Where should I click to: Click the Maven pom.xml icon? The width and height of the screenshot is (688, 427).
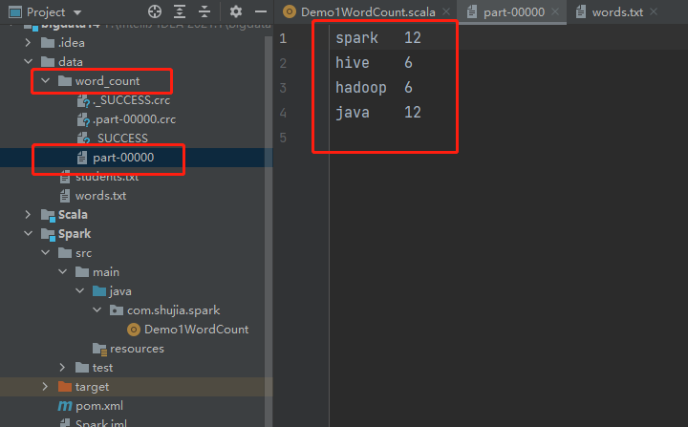point(65,406)
